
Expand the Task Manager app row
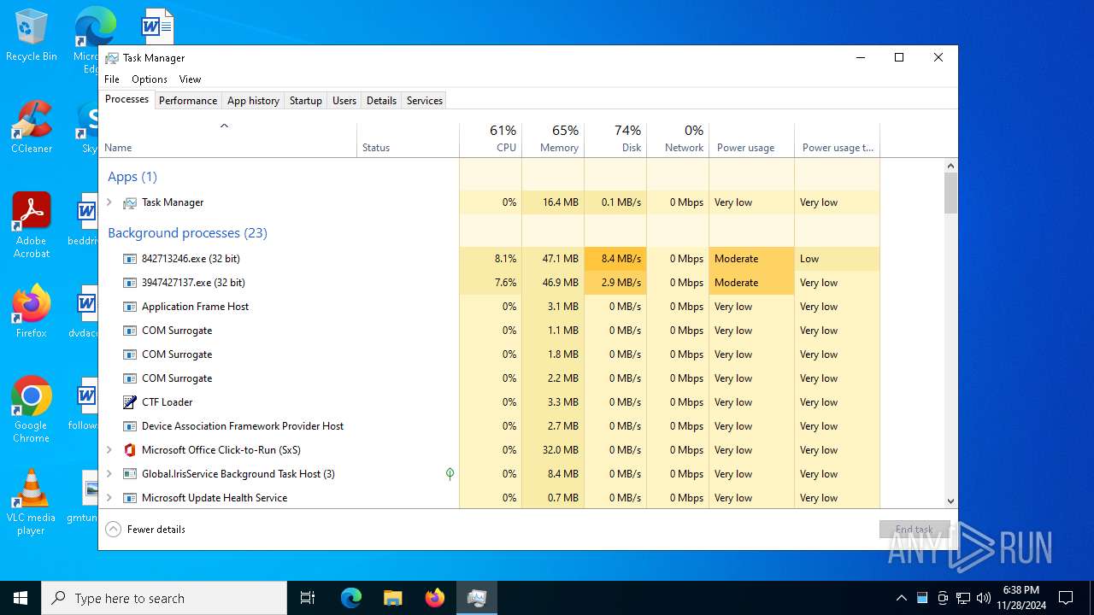pos(109,202)
